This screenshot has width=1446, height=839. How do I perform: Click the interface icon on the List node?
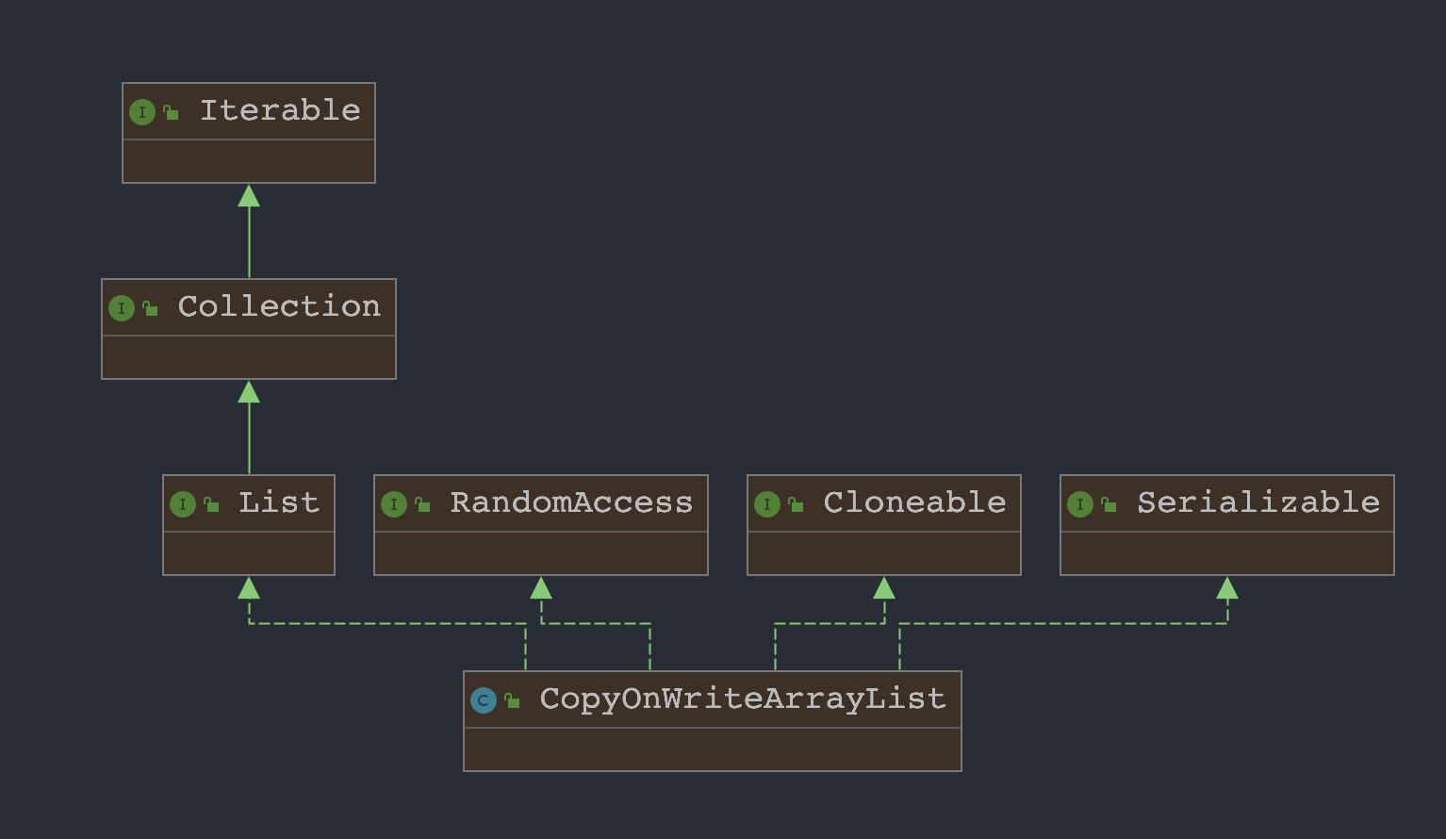183,504
